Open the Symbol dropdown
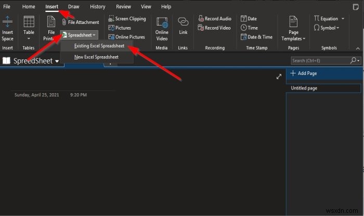 click(327, 28)
